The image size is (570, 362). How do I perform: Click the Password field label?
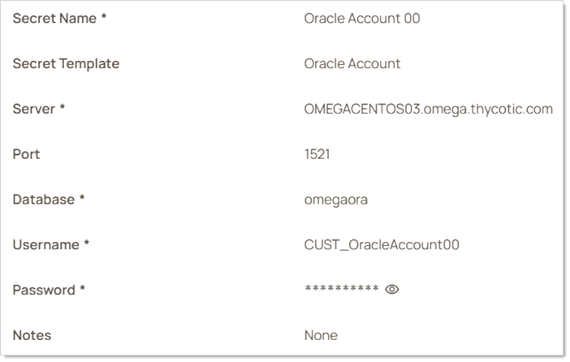(45, 290)
